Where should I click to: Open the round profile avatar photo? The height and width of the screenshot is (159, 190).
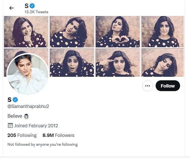[27, 74]
